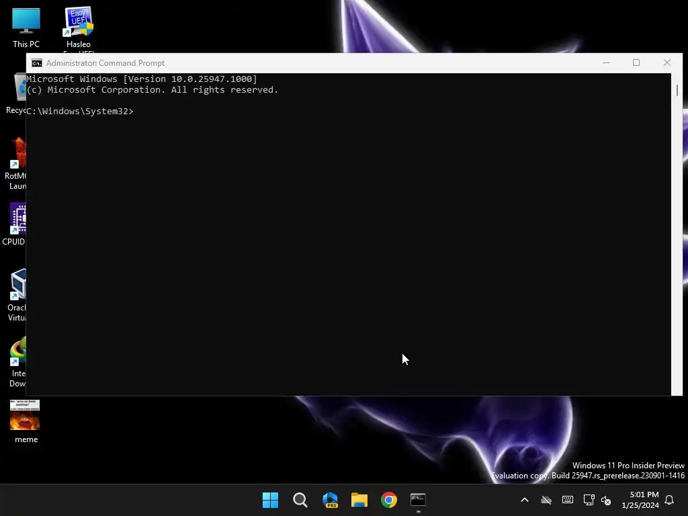The width and height of the screenshot is (688, 516).
Task: Open the clock showing 5:01 PM
Action: point(640,500)
